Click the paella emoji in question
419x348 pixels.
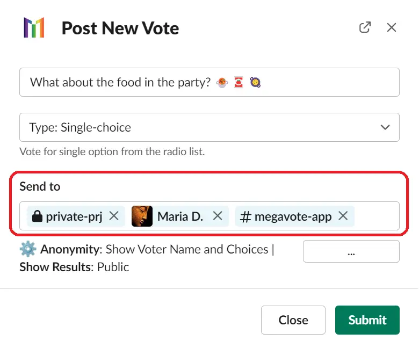click(x=255, y=82)
